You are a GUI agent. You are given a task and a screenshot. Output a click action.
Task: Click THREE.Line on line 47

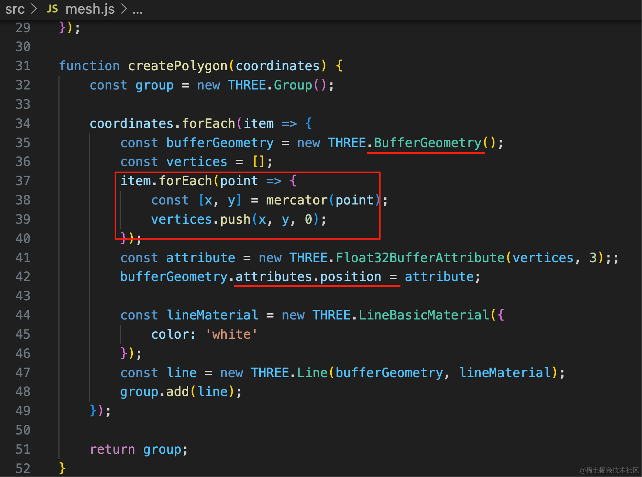[x=289, y=373]
